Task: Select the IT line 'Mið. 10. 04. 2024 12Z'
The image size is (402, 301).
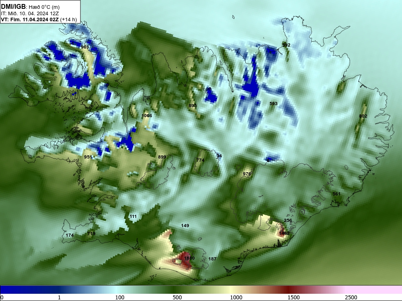Action: pos(33,14)
